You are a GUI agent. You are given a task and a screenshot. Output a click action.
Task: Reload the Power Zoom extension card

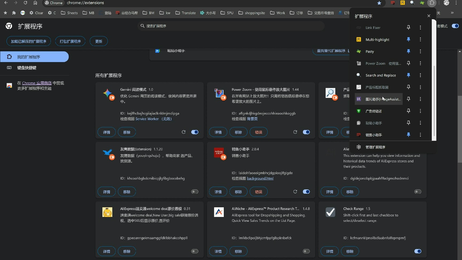(x=295, y=132)
